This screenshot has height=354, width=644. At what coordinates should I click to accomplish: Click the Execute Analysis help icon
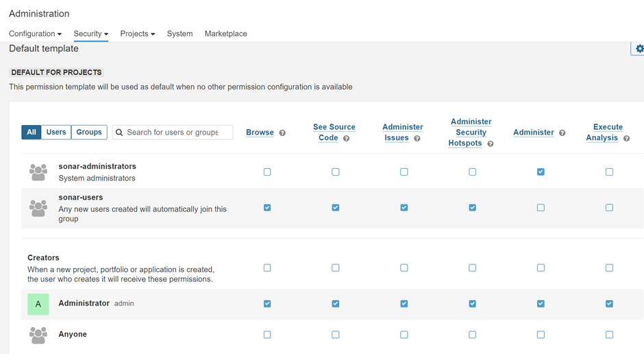pos(626,139)
